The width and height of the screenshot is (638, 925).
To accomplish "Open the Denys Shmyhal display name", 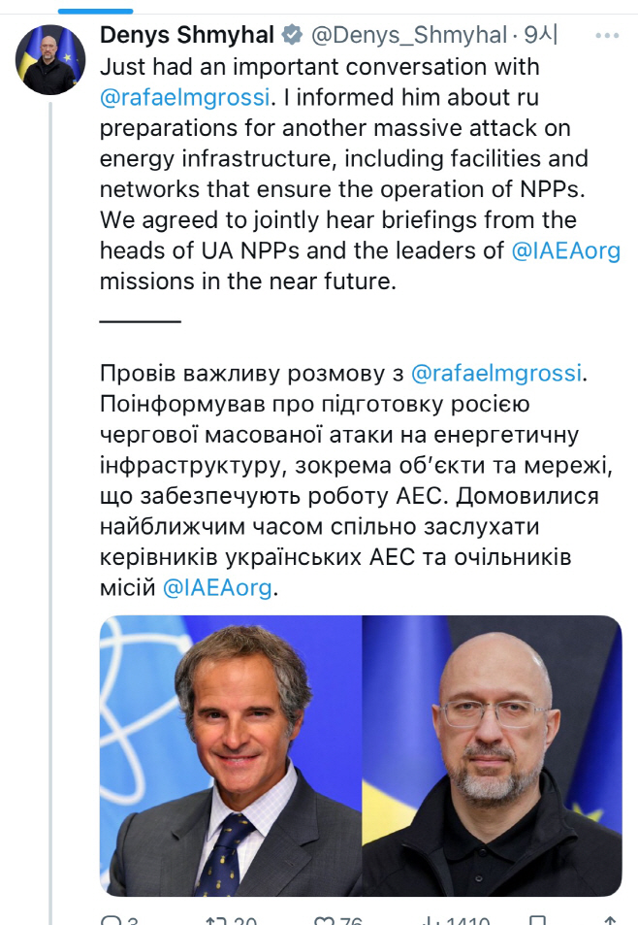I will pos(186,36).
